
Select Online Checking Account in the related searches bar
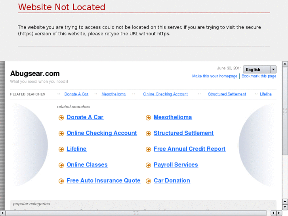click(165, 94)
